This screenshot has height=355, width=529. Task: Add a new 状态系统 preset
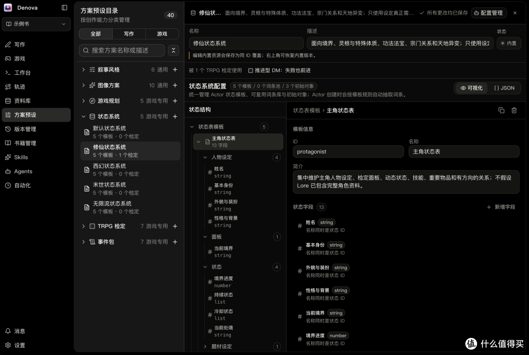pos(175,116)
